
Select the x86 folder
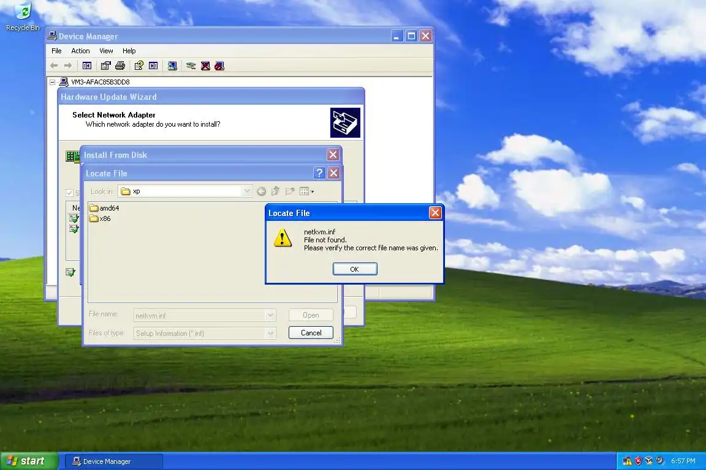click(x=99, y=218)
